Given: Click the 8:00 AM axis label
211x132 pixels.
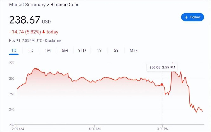Looking at the screenshot, I should click(x=94, y=129).
